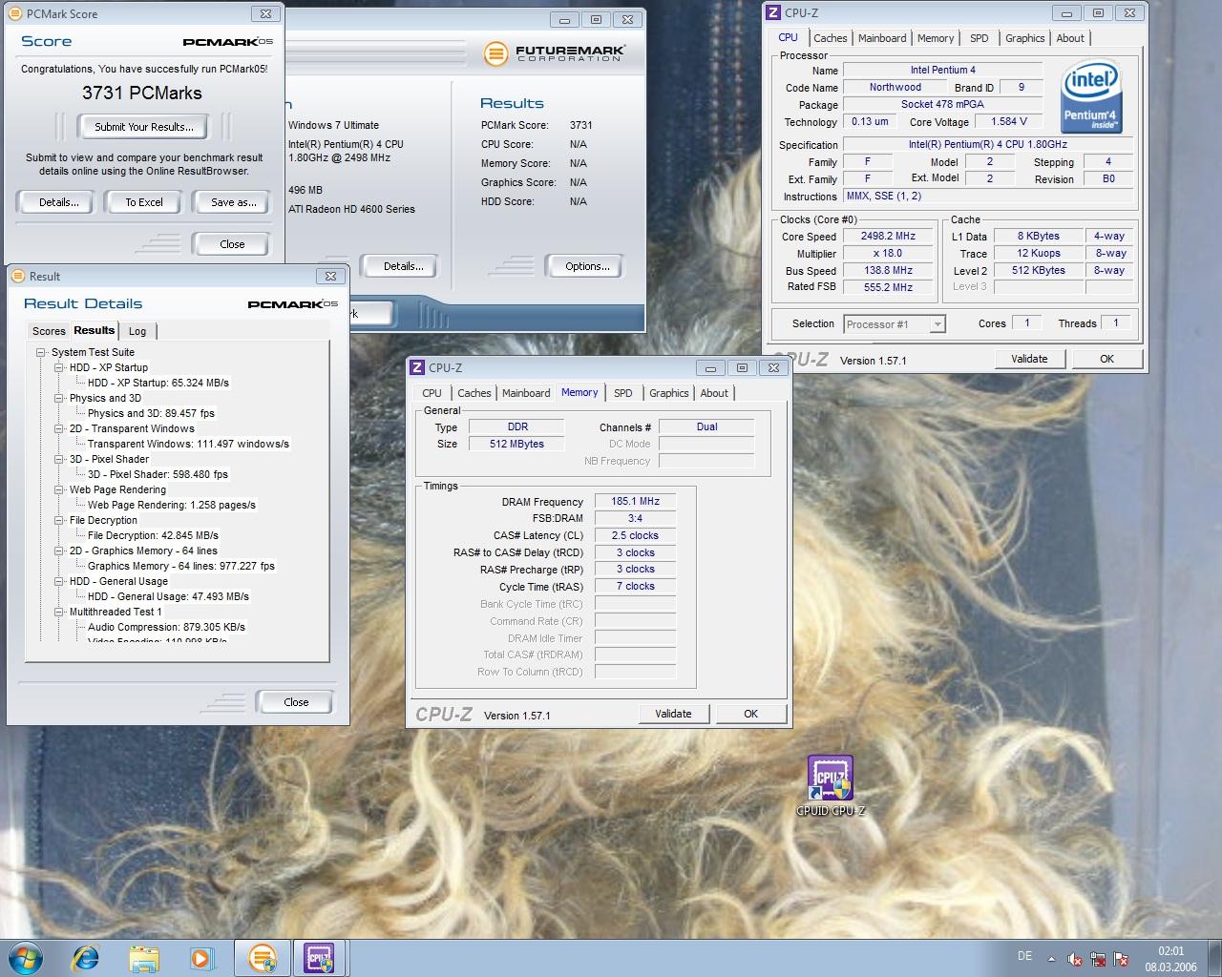The width and height of the screenshot is (1222, 977).
Task: Open Windows Explorer folder taskbar icon
Action: (144, 957)
